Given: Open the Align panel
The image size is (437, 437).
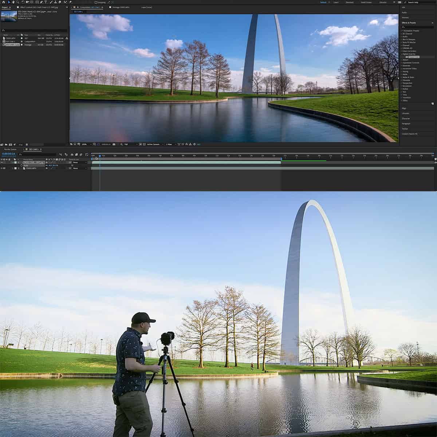Looking at the screenshot, I should [405, 108].
